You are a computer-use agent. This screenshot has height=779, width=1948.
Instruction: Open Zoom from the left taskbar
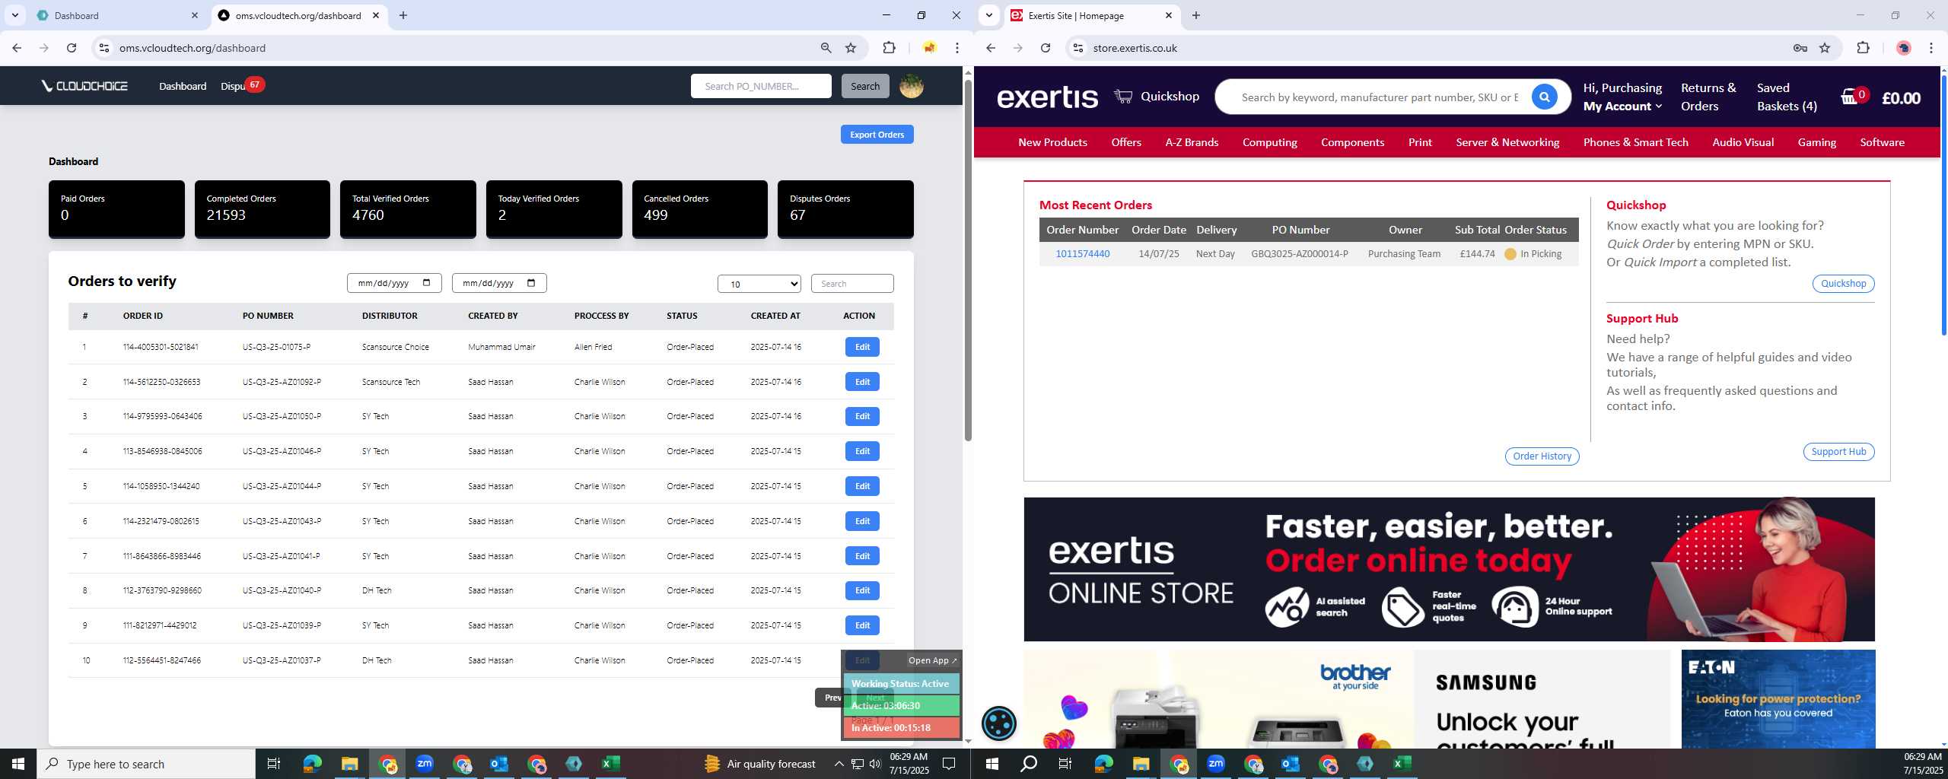(425, 764)
